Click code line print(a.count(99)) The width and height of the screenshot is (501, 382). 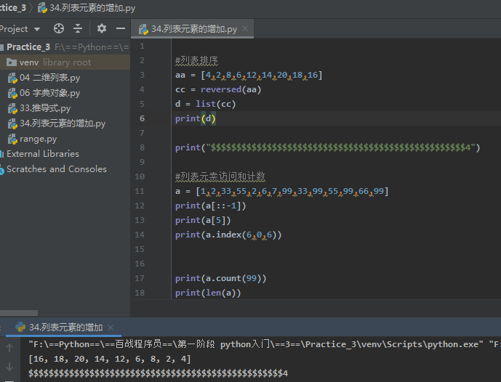pos(221,278)
